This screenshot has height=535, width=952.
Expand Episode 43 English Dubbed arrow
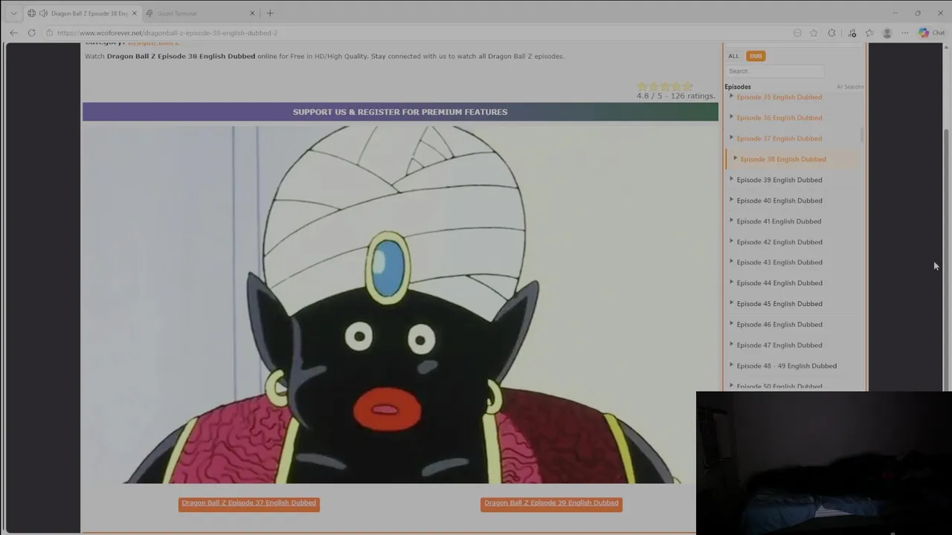tap(731, 262)
